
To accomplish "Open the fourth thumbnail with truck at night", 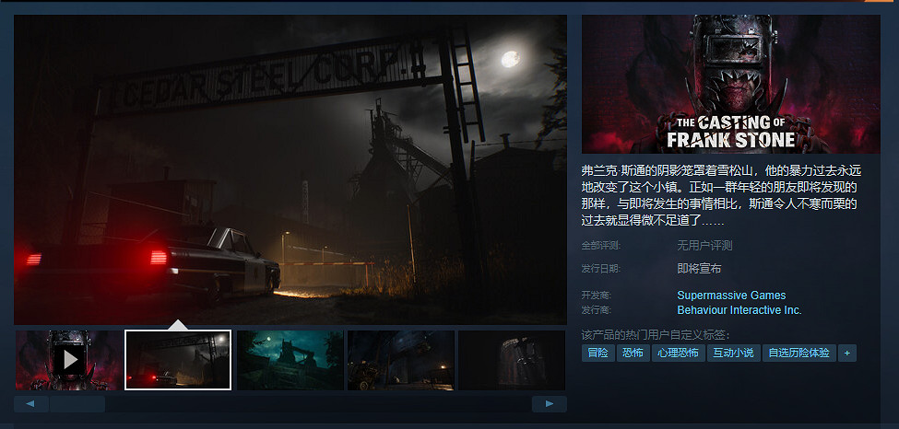I will pos(401,360).
